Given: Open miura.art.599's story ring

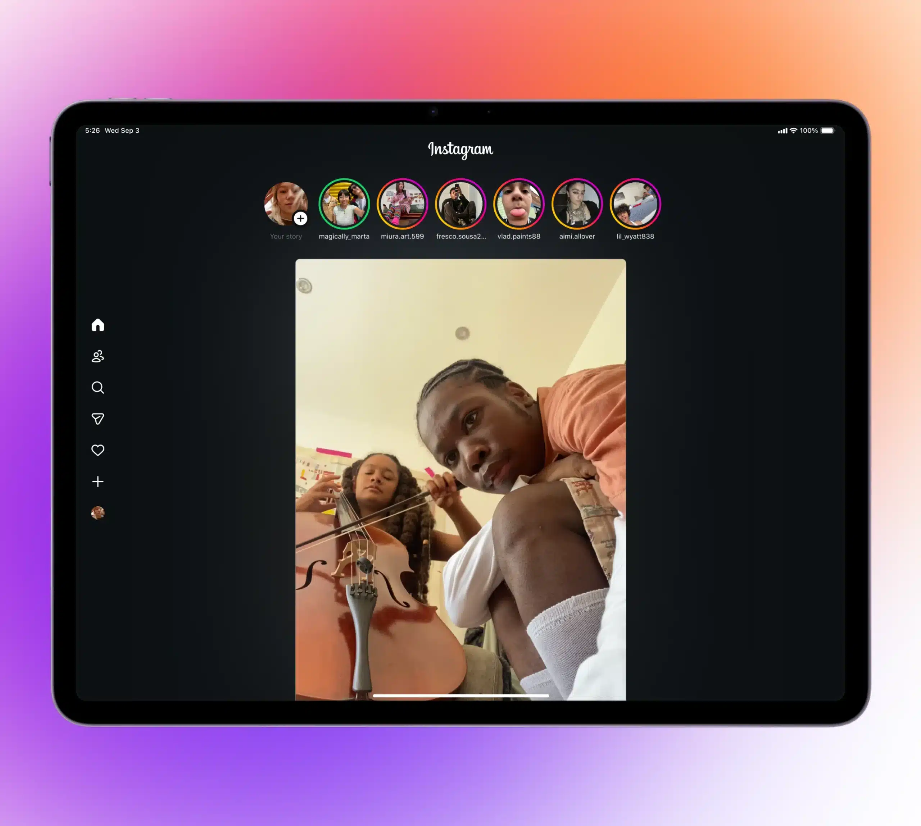Looking at the screenshot, I should pos(402,204).
